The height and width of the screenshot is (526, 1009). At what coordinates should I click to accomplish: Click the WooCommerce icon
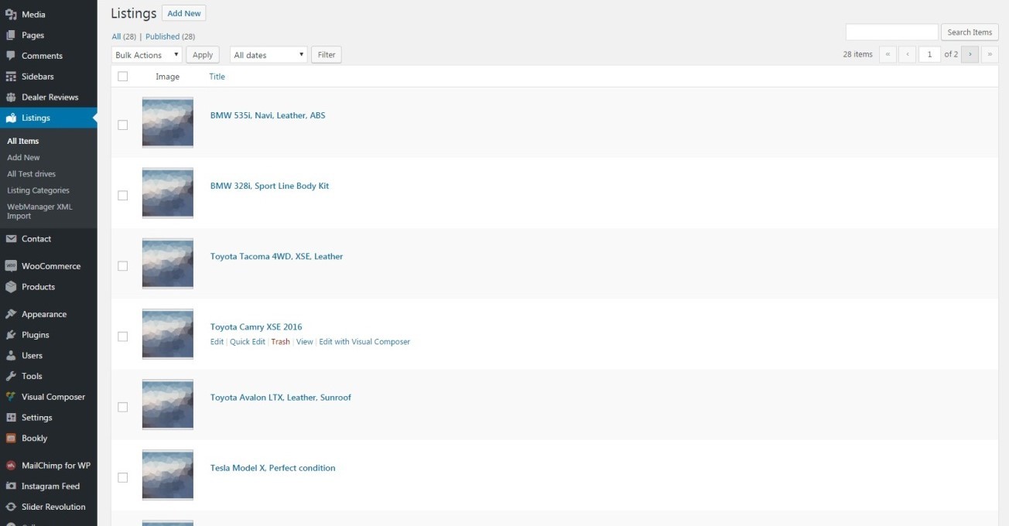(x=11, y=266)
